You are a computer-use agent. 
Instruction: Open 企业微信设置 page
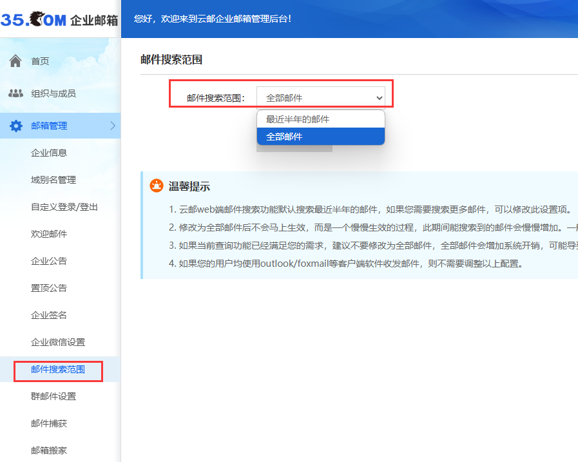point(58,342)
